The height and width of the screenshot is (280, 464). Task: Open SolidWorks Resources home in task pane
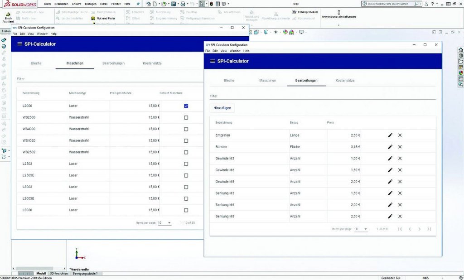(x=460, y=50)
